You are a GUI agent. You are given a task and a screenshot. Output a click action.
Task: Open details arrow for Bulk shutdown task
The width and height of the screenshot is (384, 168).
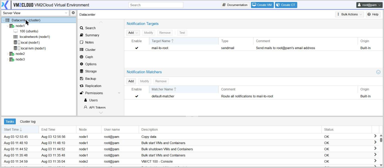coord(375,149)
